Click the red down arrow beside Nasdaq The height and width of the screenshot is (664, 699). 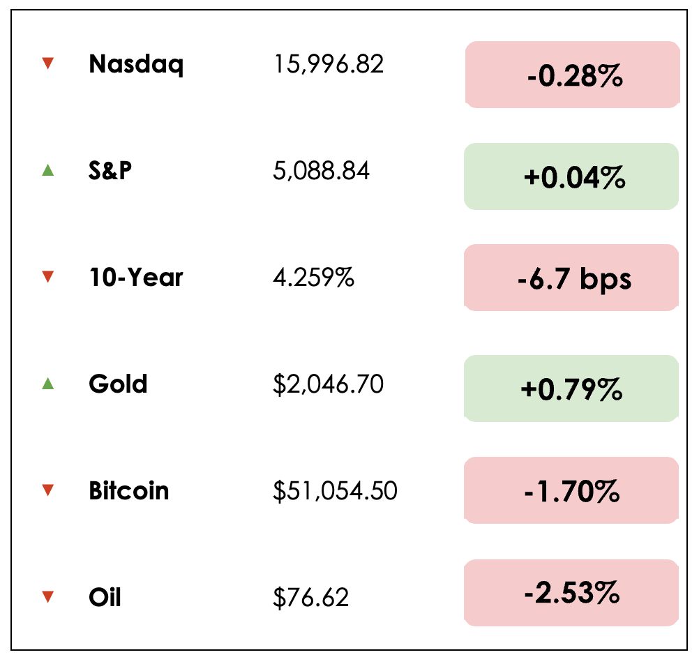coord(48,64)
